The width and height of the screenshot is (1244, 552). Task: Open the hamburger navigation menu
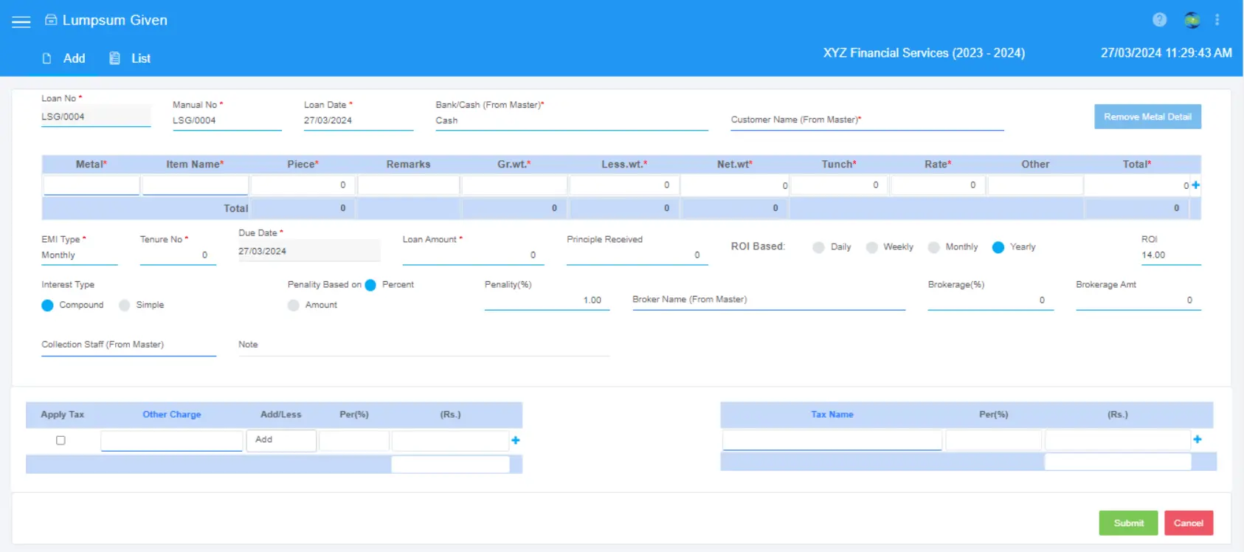(21, 21)
